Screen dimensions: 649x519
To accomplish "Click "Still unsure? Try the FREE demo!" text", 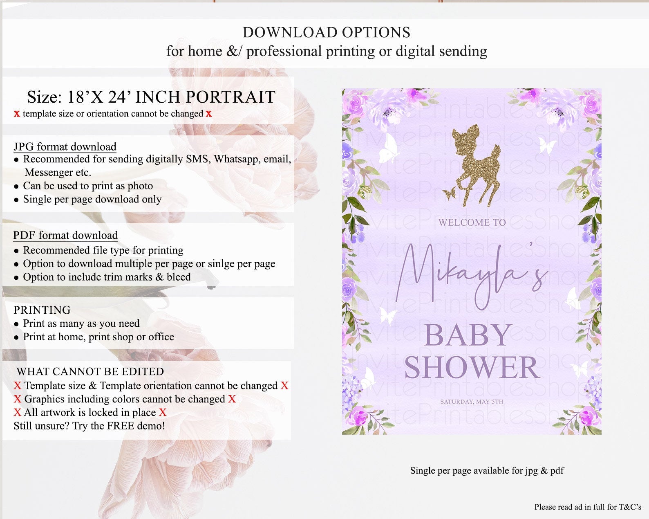I will (x=89, y=426).
